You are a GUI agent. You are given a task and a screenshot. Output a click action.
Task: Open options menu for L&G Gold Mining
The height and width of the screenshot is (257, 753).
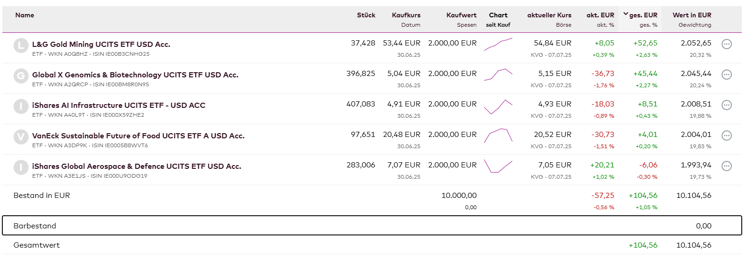[726, 44]
